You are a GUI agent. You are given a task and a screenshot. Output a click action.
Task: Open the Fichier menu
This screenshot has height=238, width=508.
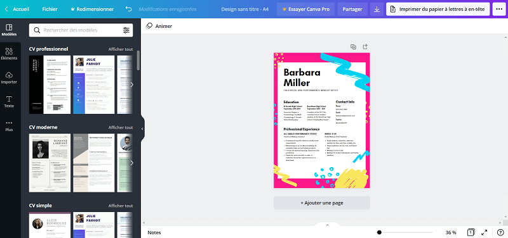point(50,9)
